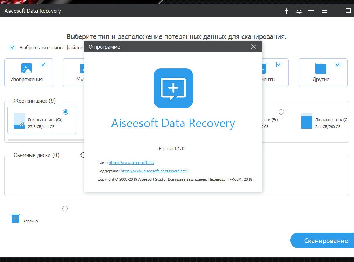Open the https://www.aiseesoft.de/ site link
Viewport: 354px width, 262px height.
point(131,163)
